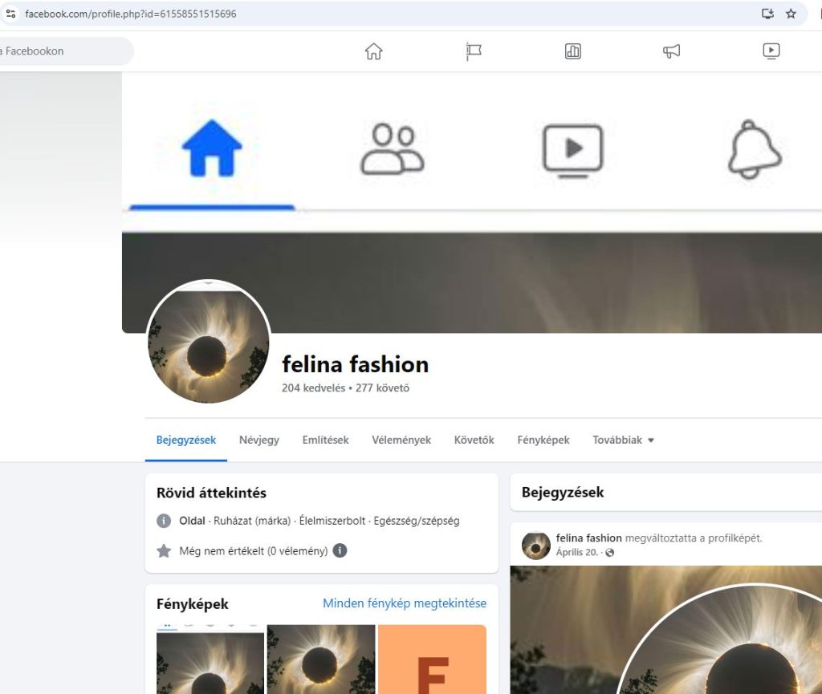Expand the Továbbiak dropdown
The height and width of the screenshot is (694, 822).
pos(623,440)
